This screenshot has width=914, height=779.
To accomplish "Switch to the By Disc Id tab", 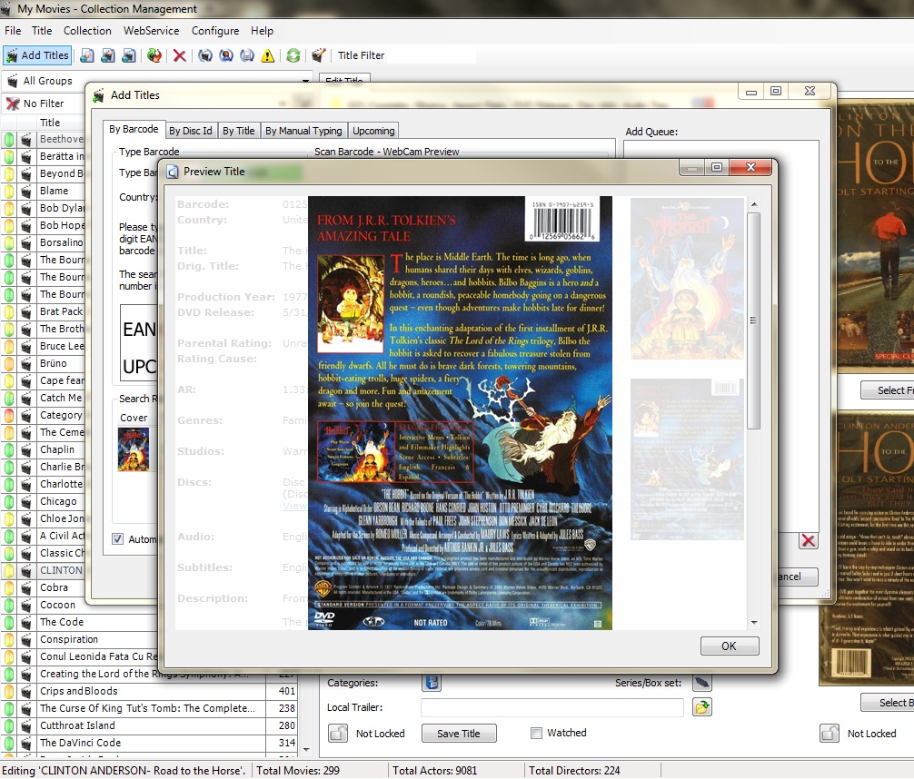I will tap(191, 130).
